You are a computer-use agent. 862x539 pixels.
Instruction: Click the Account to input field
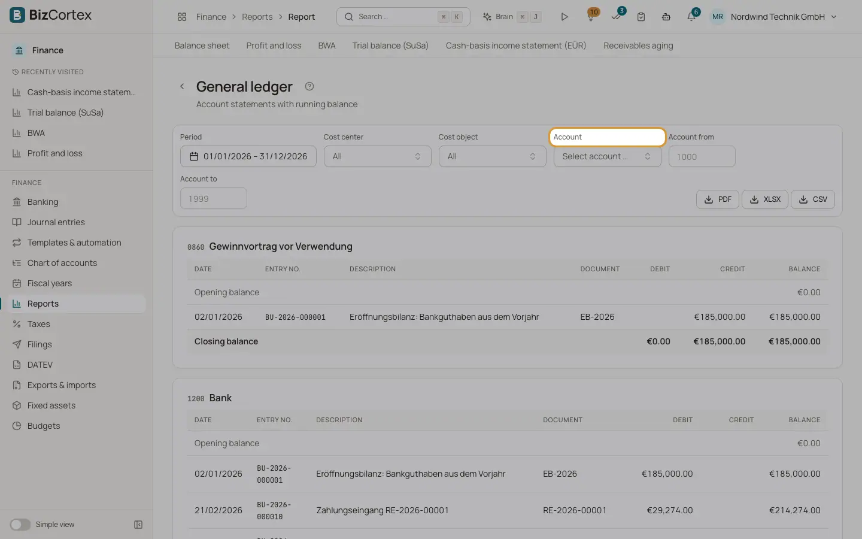click(x=213, y=198)
